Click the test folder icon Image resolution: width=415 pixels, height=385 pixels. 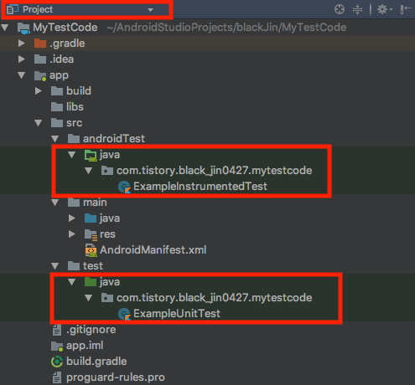(74, 266)
